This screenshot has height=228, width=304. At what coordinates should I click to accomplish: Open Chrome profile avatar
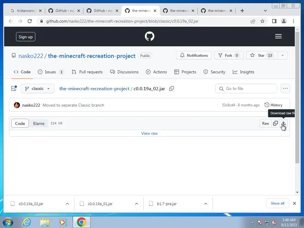coord(284,21)
